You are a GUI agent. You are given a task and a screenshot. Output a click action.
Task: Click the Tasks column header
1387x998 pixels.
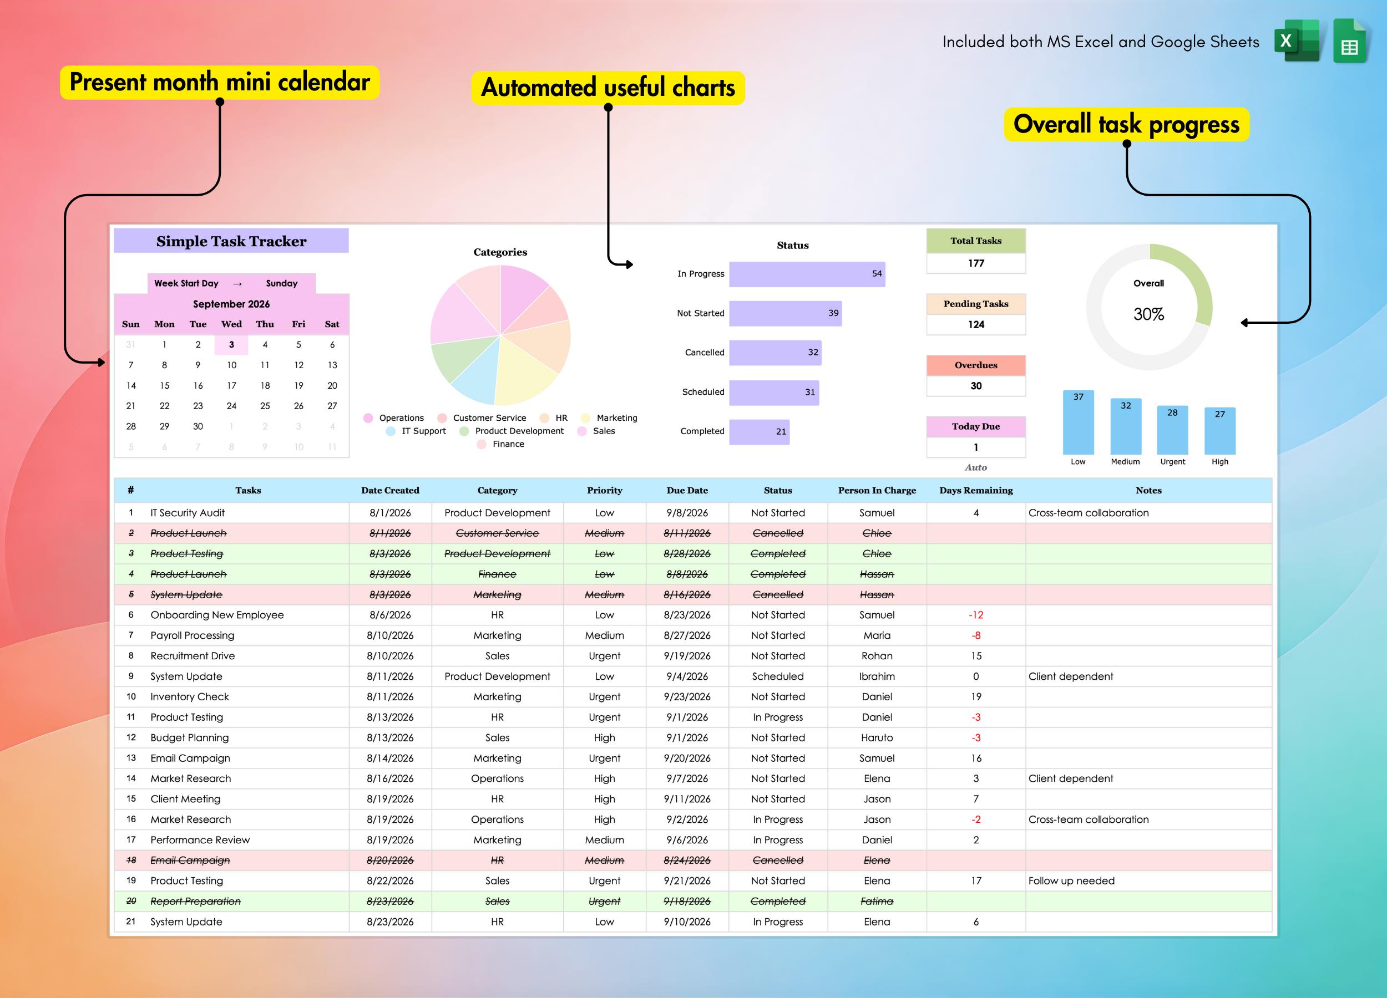tap(247, 490)
